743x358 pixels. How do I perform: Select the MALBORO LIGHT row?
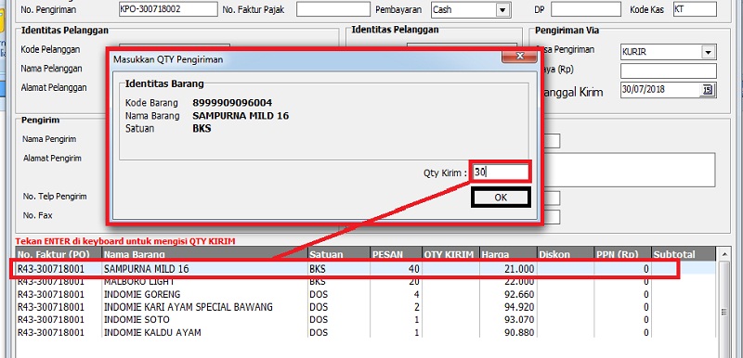[365, 282]
